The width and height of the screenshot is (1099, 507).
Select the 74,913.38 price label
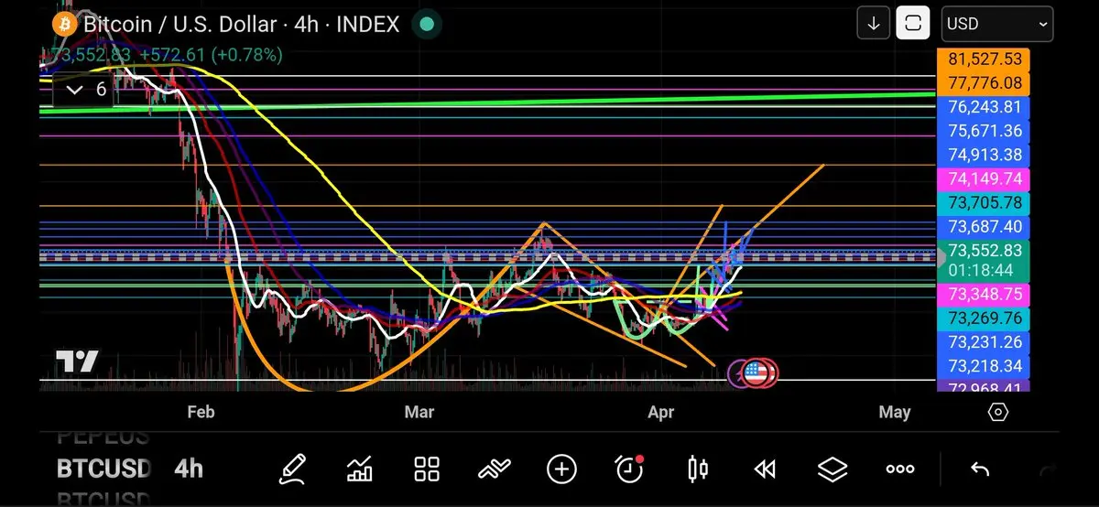pos(984,155)
